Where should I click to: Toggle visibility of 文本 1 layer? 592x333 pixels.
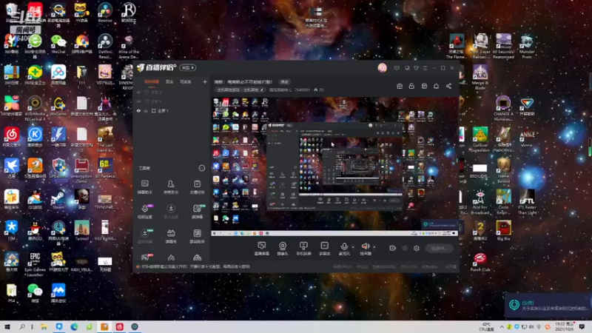click(x=138, y=101)
